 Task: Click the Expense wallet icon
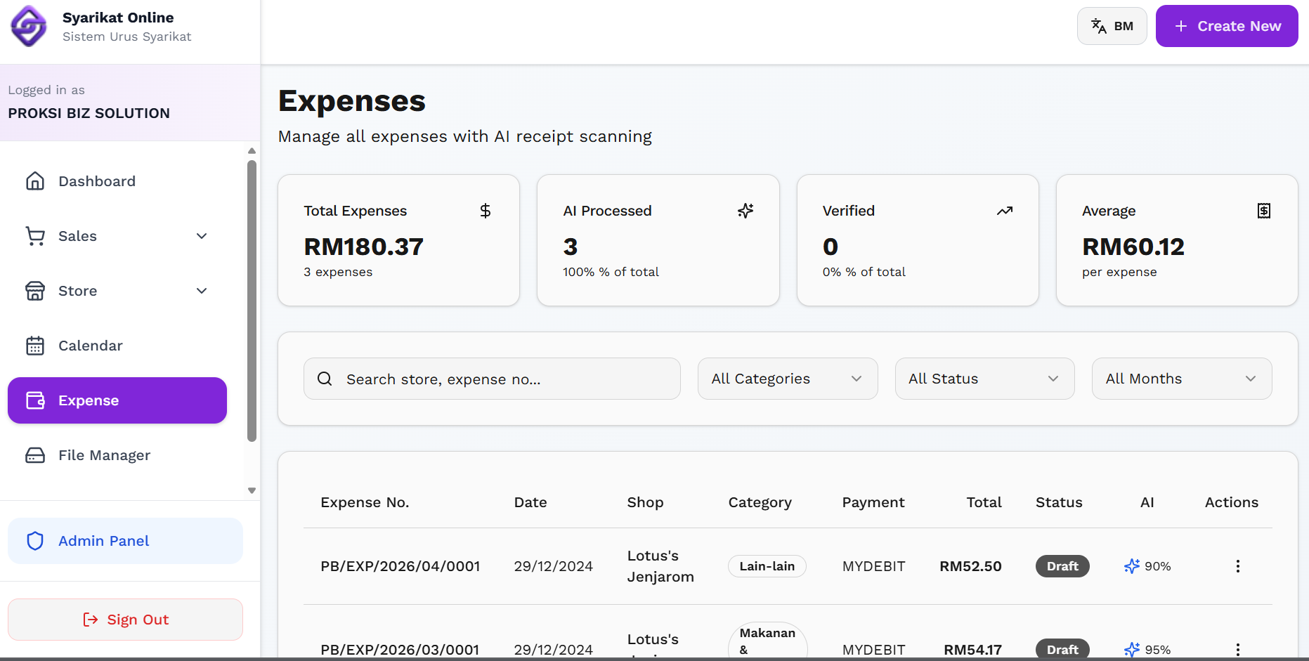coord(35,400)
